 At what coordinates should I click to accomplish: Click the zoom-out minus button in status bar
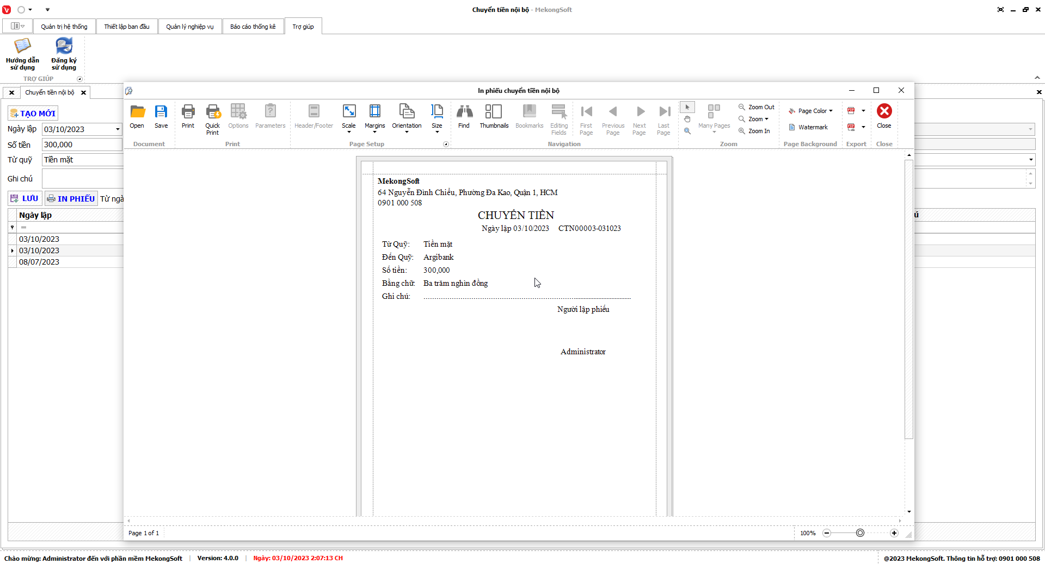(827, 533)
